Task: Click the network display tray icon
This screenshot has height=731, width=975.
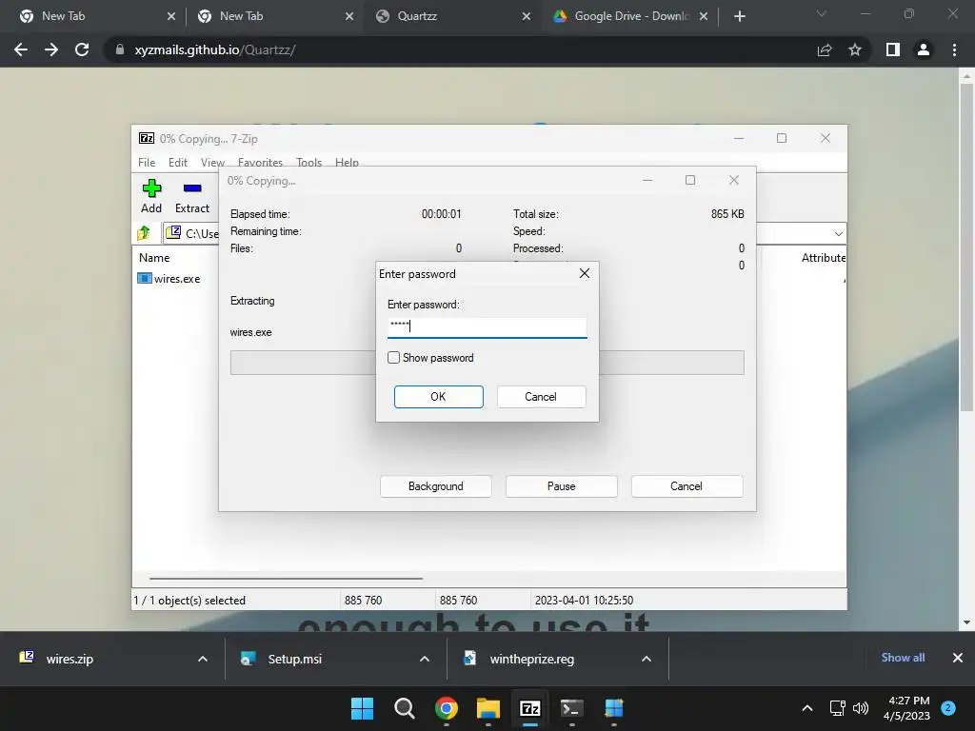Action: 838,708
